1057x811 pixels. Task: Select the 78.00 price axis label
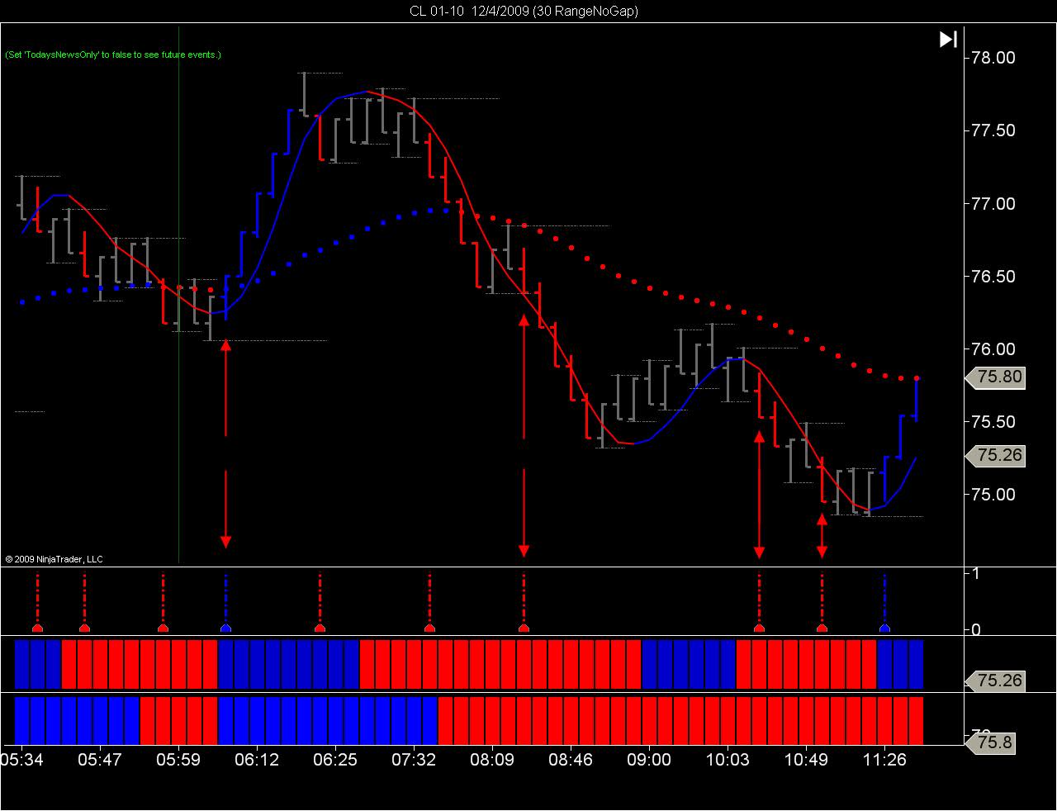[993, 58]
